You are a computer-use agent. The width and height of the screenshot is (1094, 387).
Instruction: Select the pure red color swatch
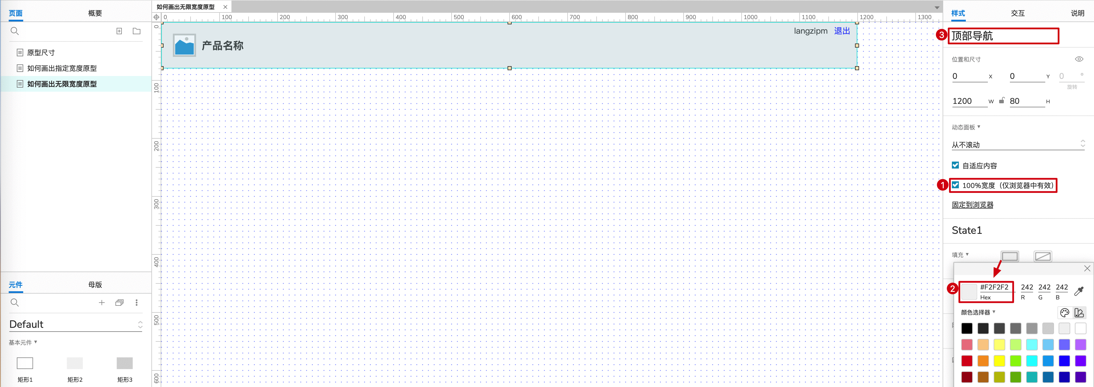point(967,361)
